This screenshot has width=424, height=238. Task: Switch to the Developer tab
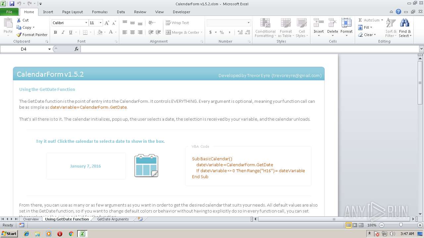point(182,12)
